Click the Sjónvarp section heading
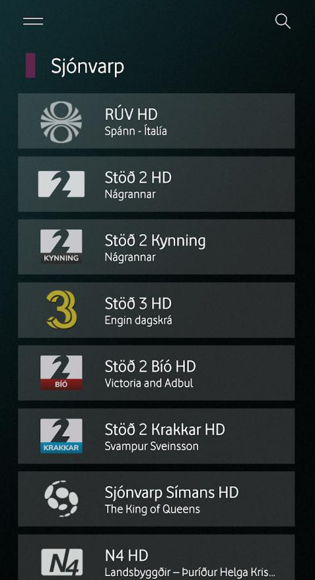The width and height of the screenshot is (315, 580). (x=87, y=67)
